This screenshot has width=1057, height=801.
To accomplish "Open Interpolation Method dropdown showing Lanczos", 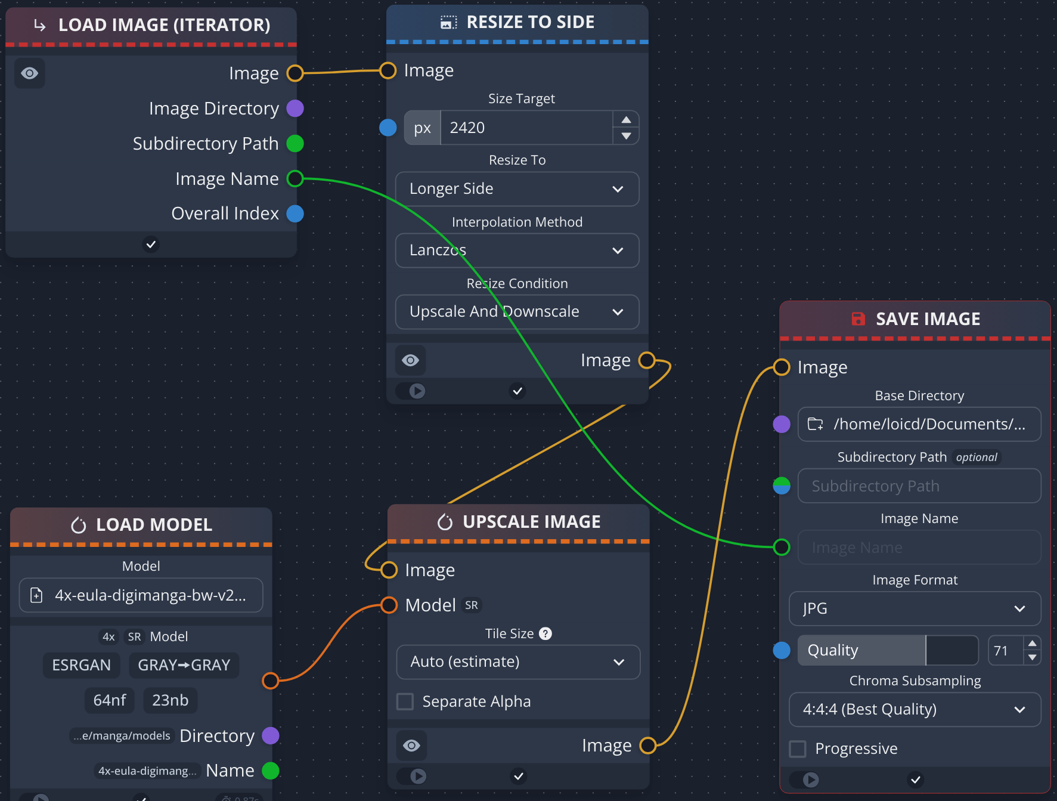I will [517, 250].
